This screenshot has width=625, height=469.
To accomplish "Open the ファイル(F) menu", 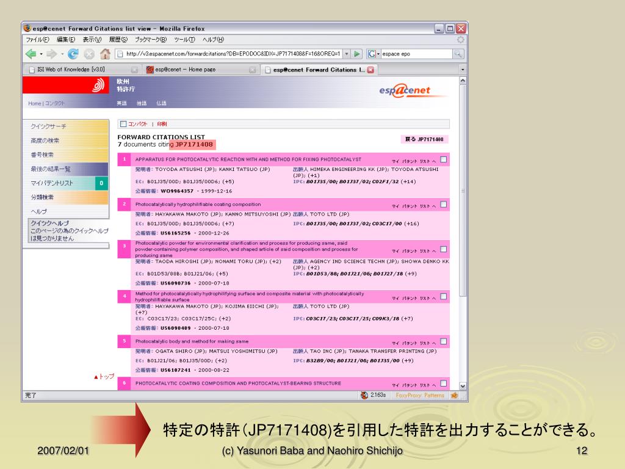I will pos(37,40).
